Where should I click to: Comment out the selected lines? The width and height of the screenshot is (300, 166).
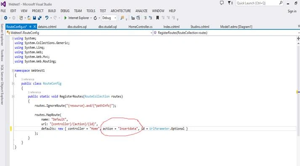pos(145,18)
